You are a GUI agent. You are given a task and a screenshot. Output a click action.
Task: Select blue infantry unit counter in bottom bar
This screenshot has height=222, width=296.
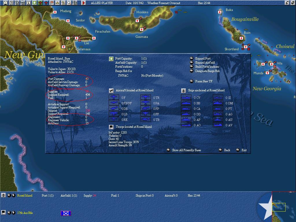point(66,213)
